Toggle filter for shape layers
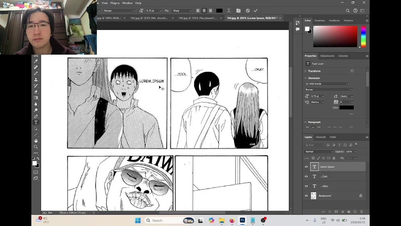This screenshot has height=226, width=401. pyautogui.click(x=345, y=145)
